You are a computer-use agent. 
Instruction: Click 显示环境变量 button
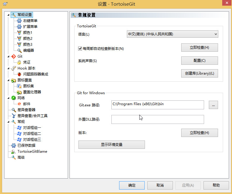click(x=112, y=145)
